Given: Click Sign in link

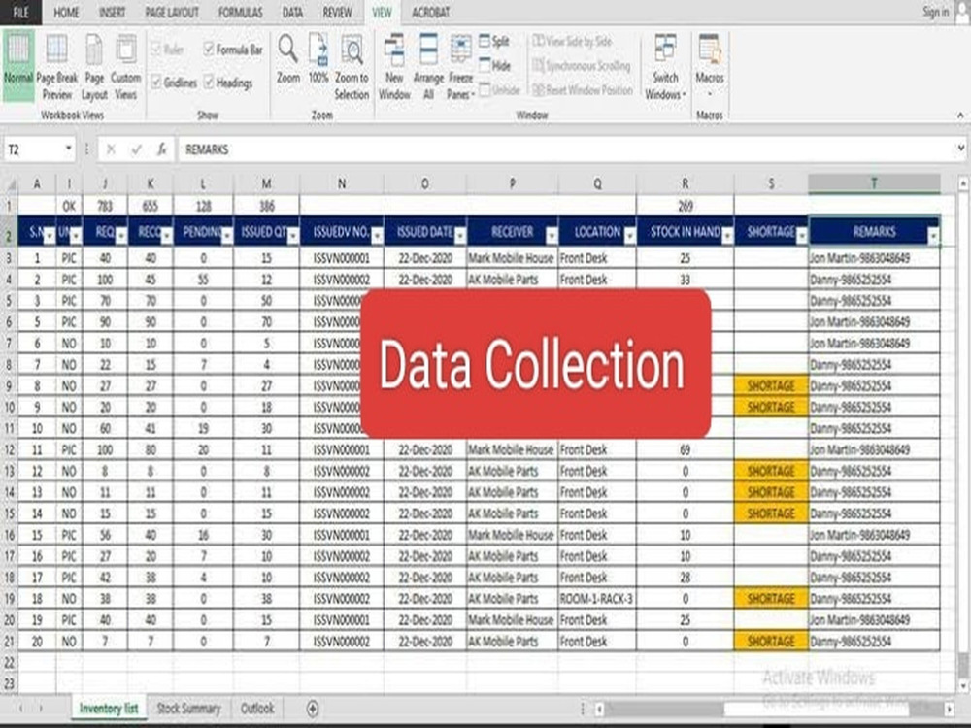Looking at the screenshot, I should [935, 12].
